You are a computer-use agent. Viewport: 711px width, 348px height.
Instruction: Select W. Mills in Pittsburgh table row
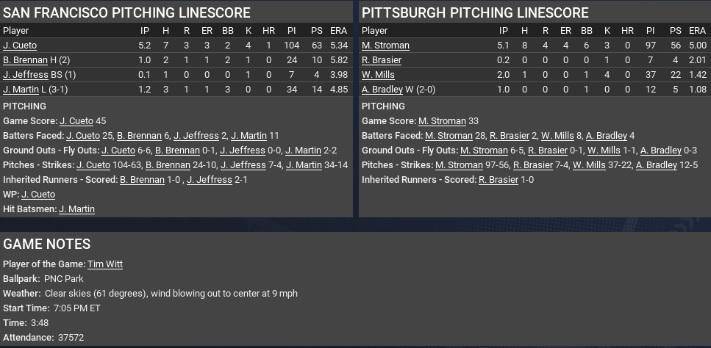378,75
